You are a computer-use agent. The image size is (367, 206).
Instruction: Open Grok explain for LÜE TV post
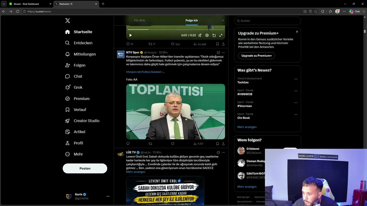click(218, 152)
